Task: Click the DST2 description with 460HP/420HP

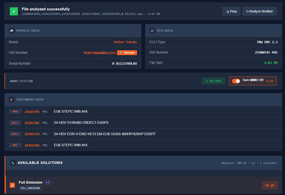Action: [x=105, y=134]
